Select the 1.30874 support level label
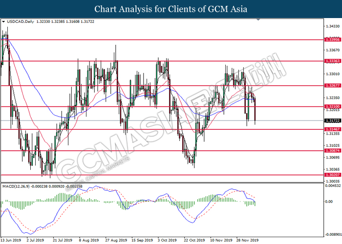The image size is (342, 244). [332, 151]
